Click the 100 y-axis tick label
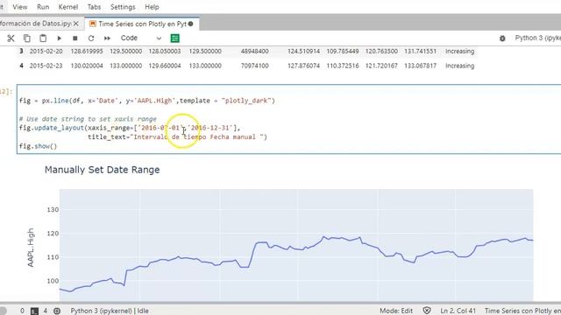 [x=53, y=281]
